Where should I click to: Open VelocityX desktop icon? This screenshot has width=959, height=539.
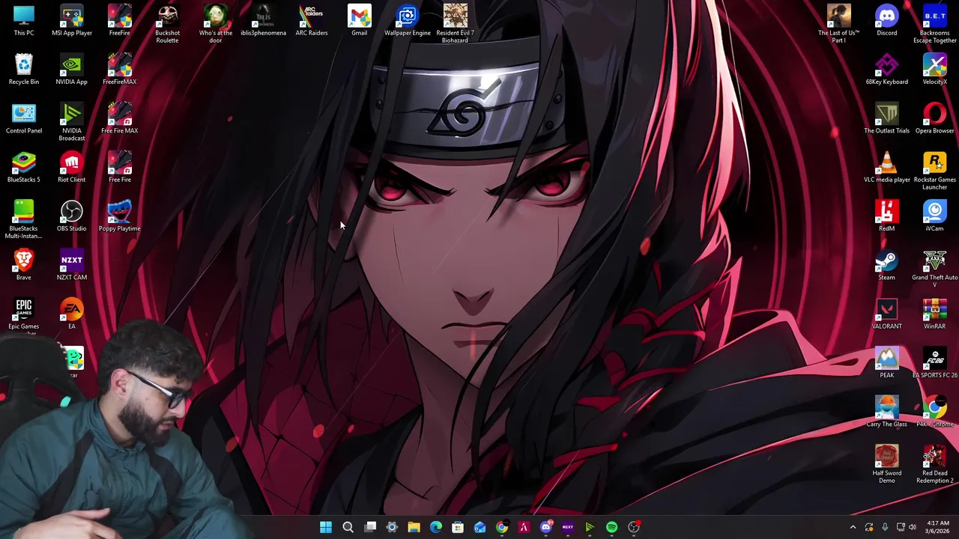934,69
